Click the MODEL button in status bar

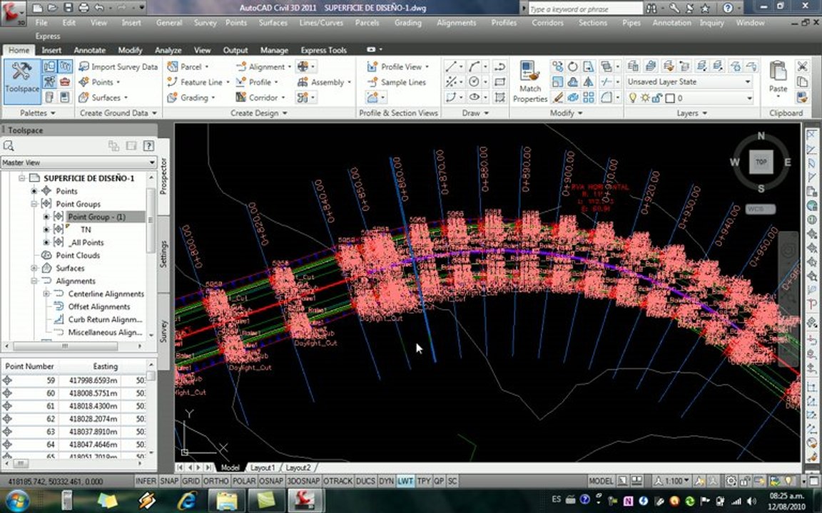pos(601,480)
